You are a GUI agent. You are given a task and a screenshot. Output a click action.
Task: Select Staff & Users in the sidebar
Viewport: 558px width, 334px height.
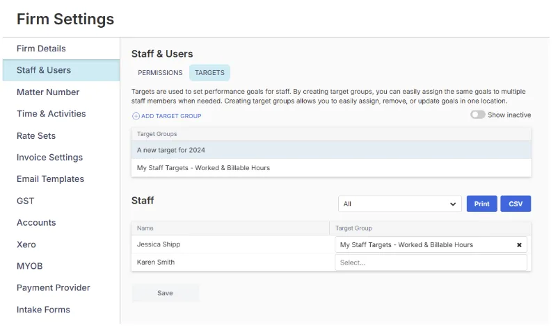tap(61, 70)
